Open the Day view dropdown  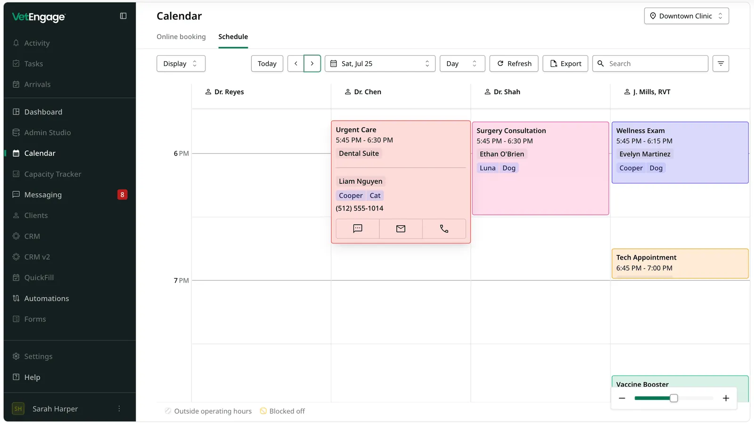(x=462, y=64)
